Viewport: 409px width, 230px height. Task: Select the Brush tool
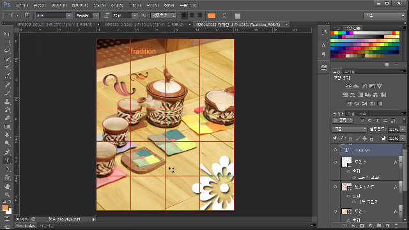(7, 93)
